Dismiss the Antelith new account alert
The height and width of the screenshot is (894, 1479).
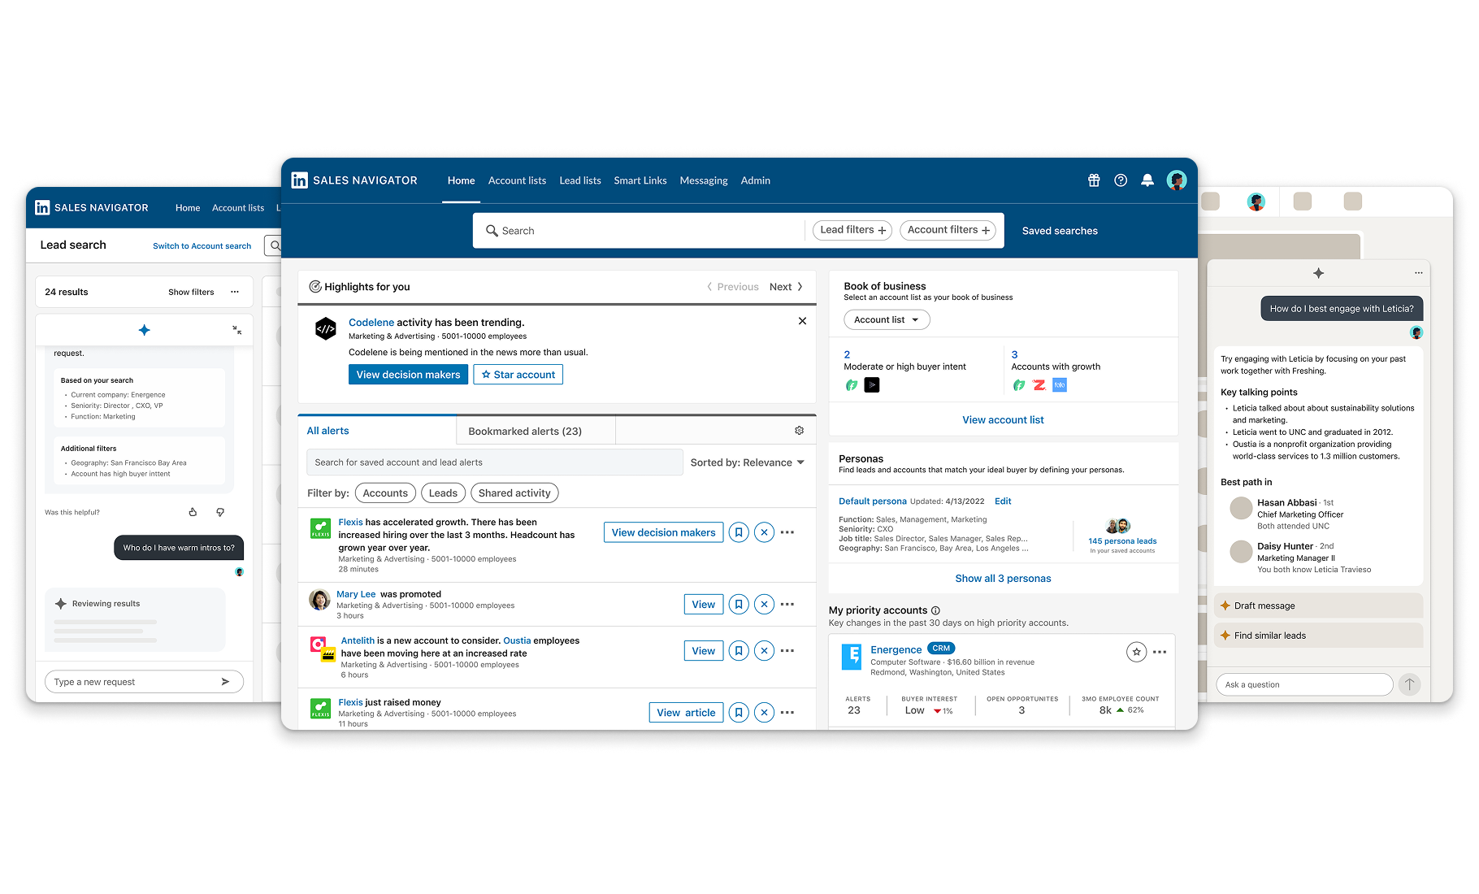(x=764, y=651)
